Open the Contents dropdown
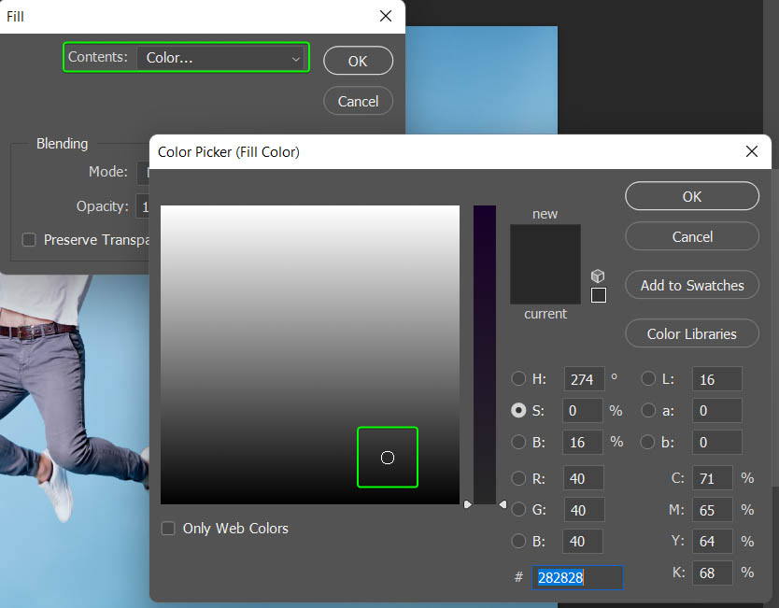Image resolution: width=779 pixels, height=608 pixels. pos(222,58)
